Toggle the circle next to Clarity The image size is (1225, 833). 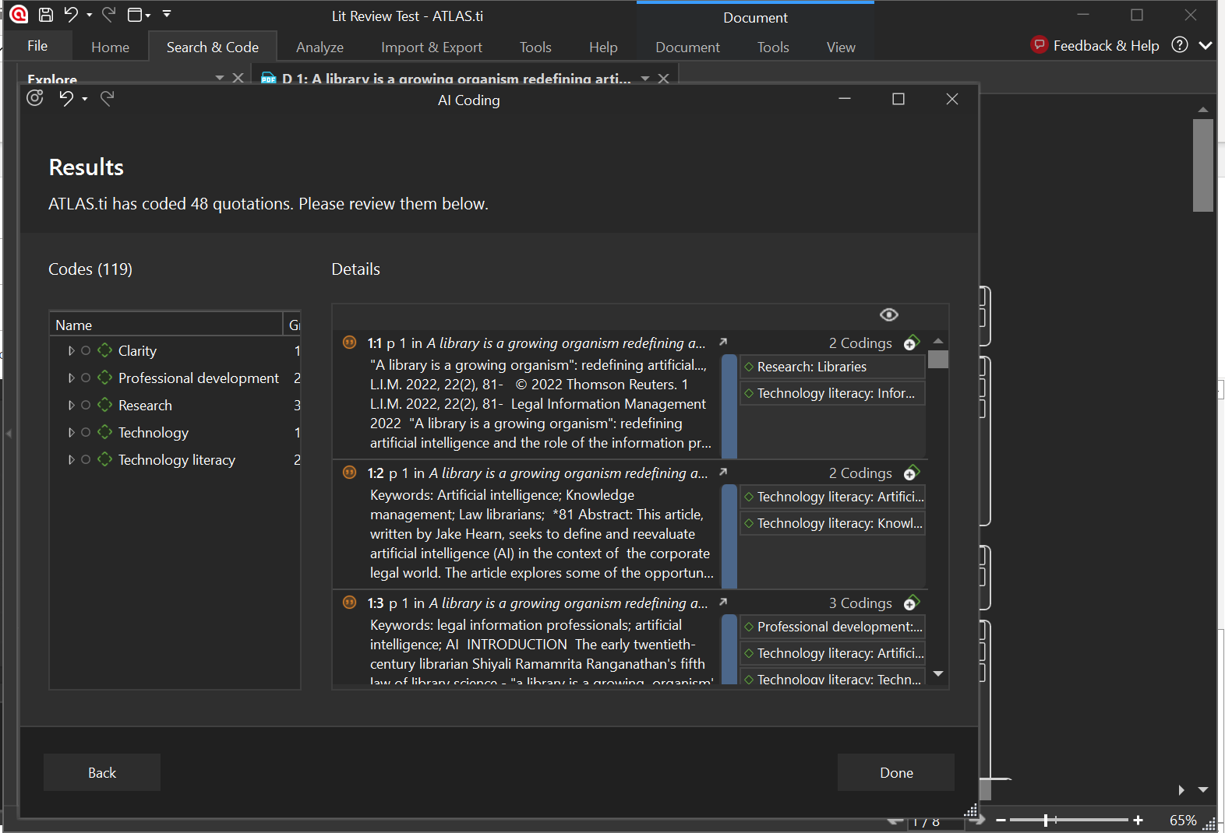pyautogui.click(x=86, y=351)
